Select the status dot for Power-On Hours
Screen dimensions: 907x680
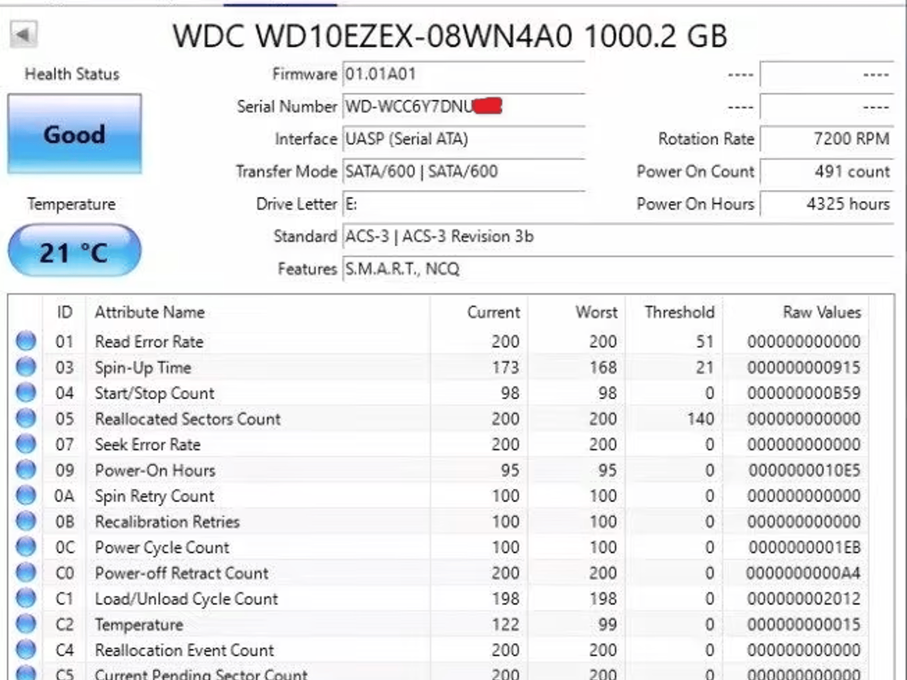[27, 470]
